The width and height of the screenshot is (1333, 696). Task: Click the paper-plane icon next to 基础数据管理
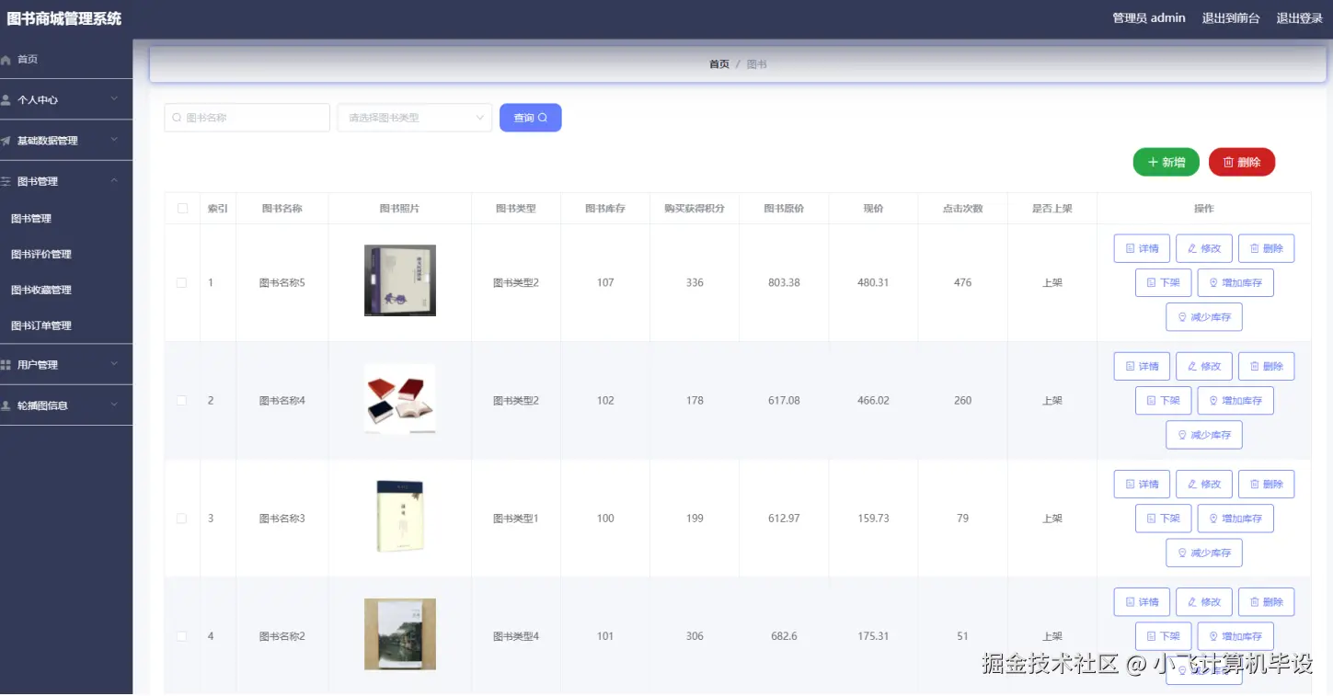(6, 141)
